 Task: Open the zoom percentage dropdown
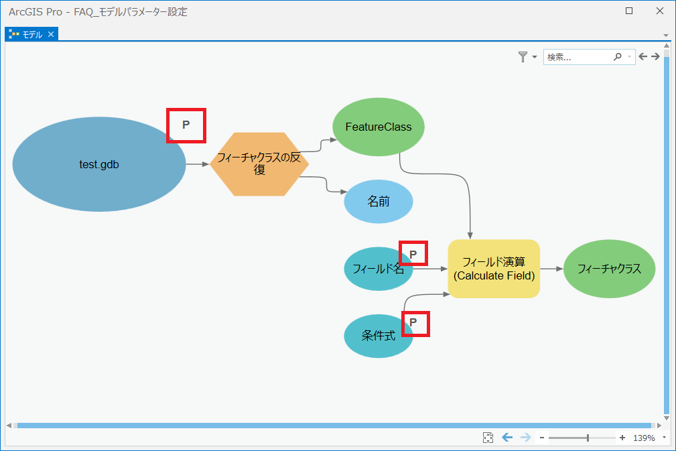(x=665, y=438)
